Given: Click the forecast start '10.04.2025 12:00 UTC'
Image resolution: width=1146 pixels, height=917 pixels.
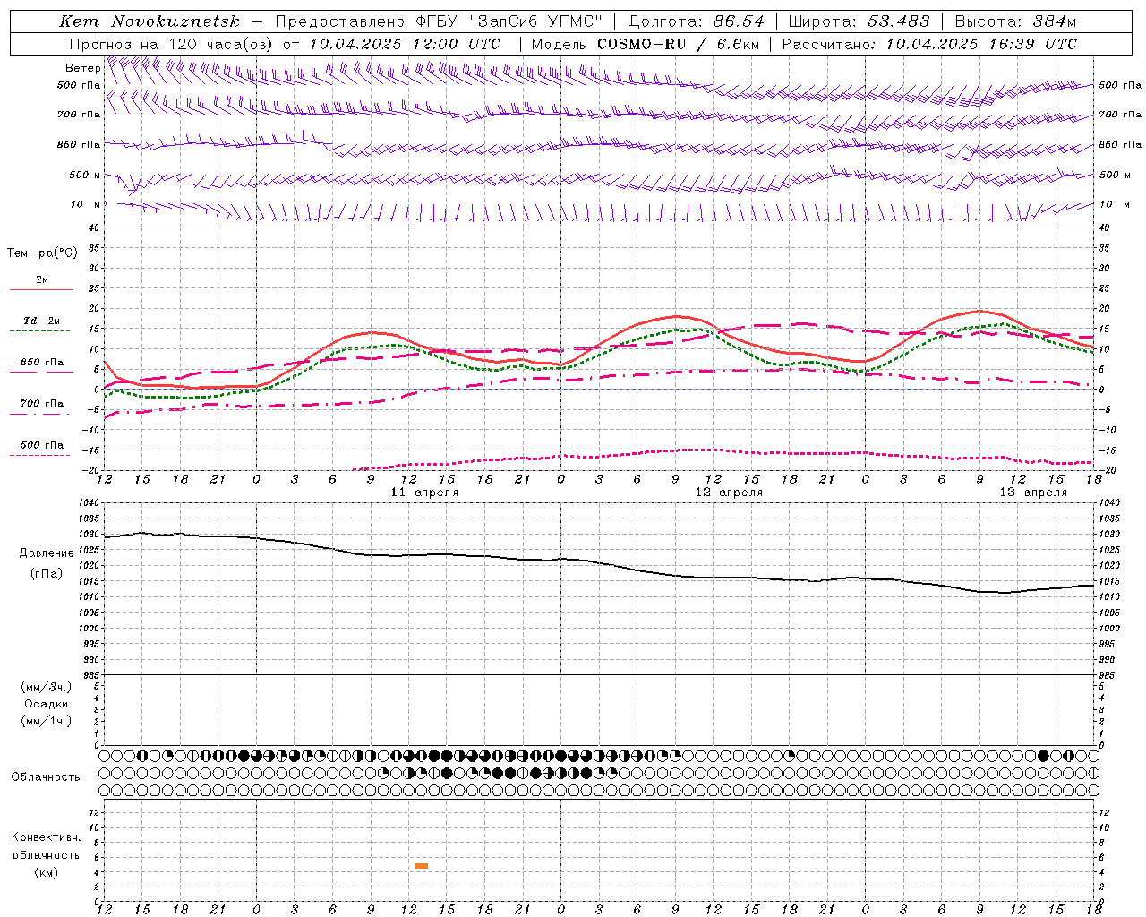Looking at the screenshot, I should 405,44.
